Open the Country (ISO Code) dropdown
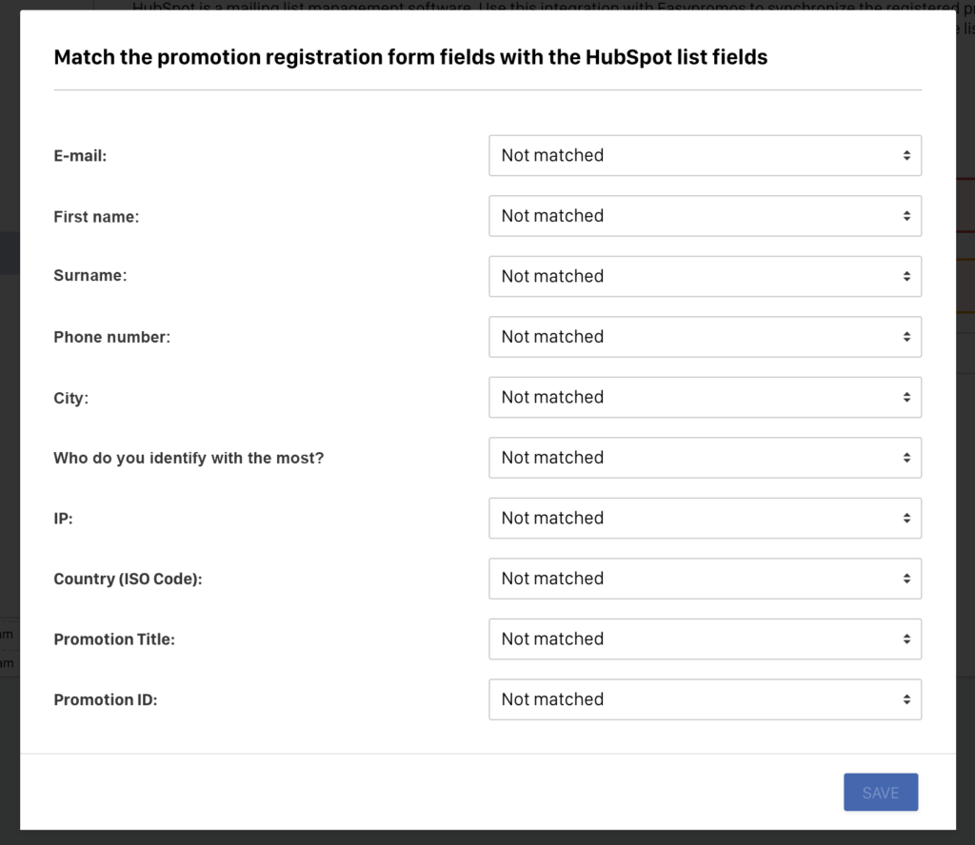The width and height of the screenshot is (975, 845). (705, 579)
